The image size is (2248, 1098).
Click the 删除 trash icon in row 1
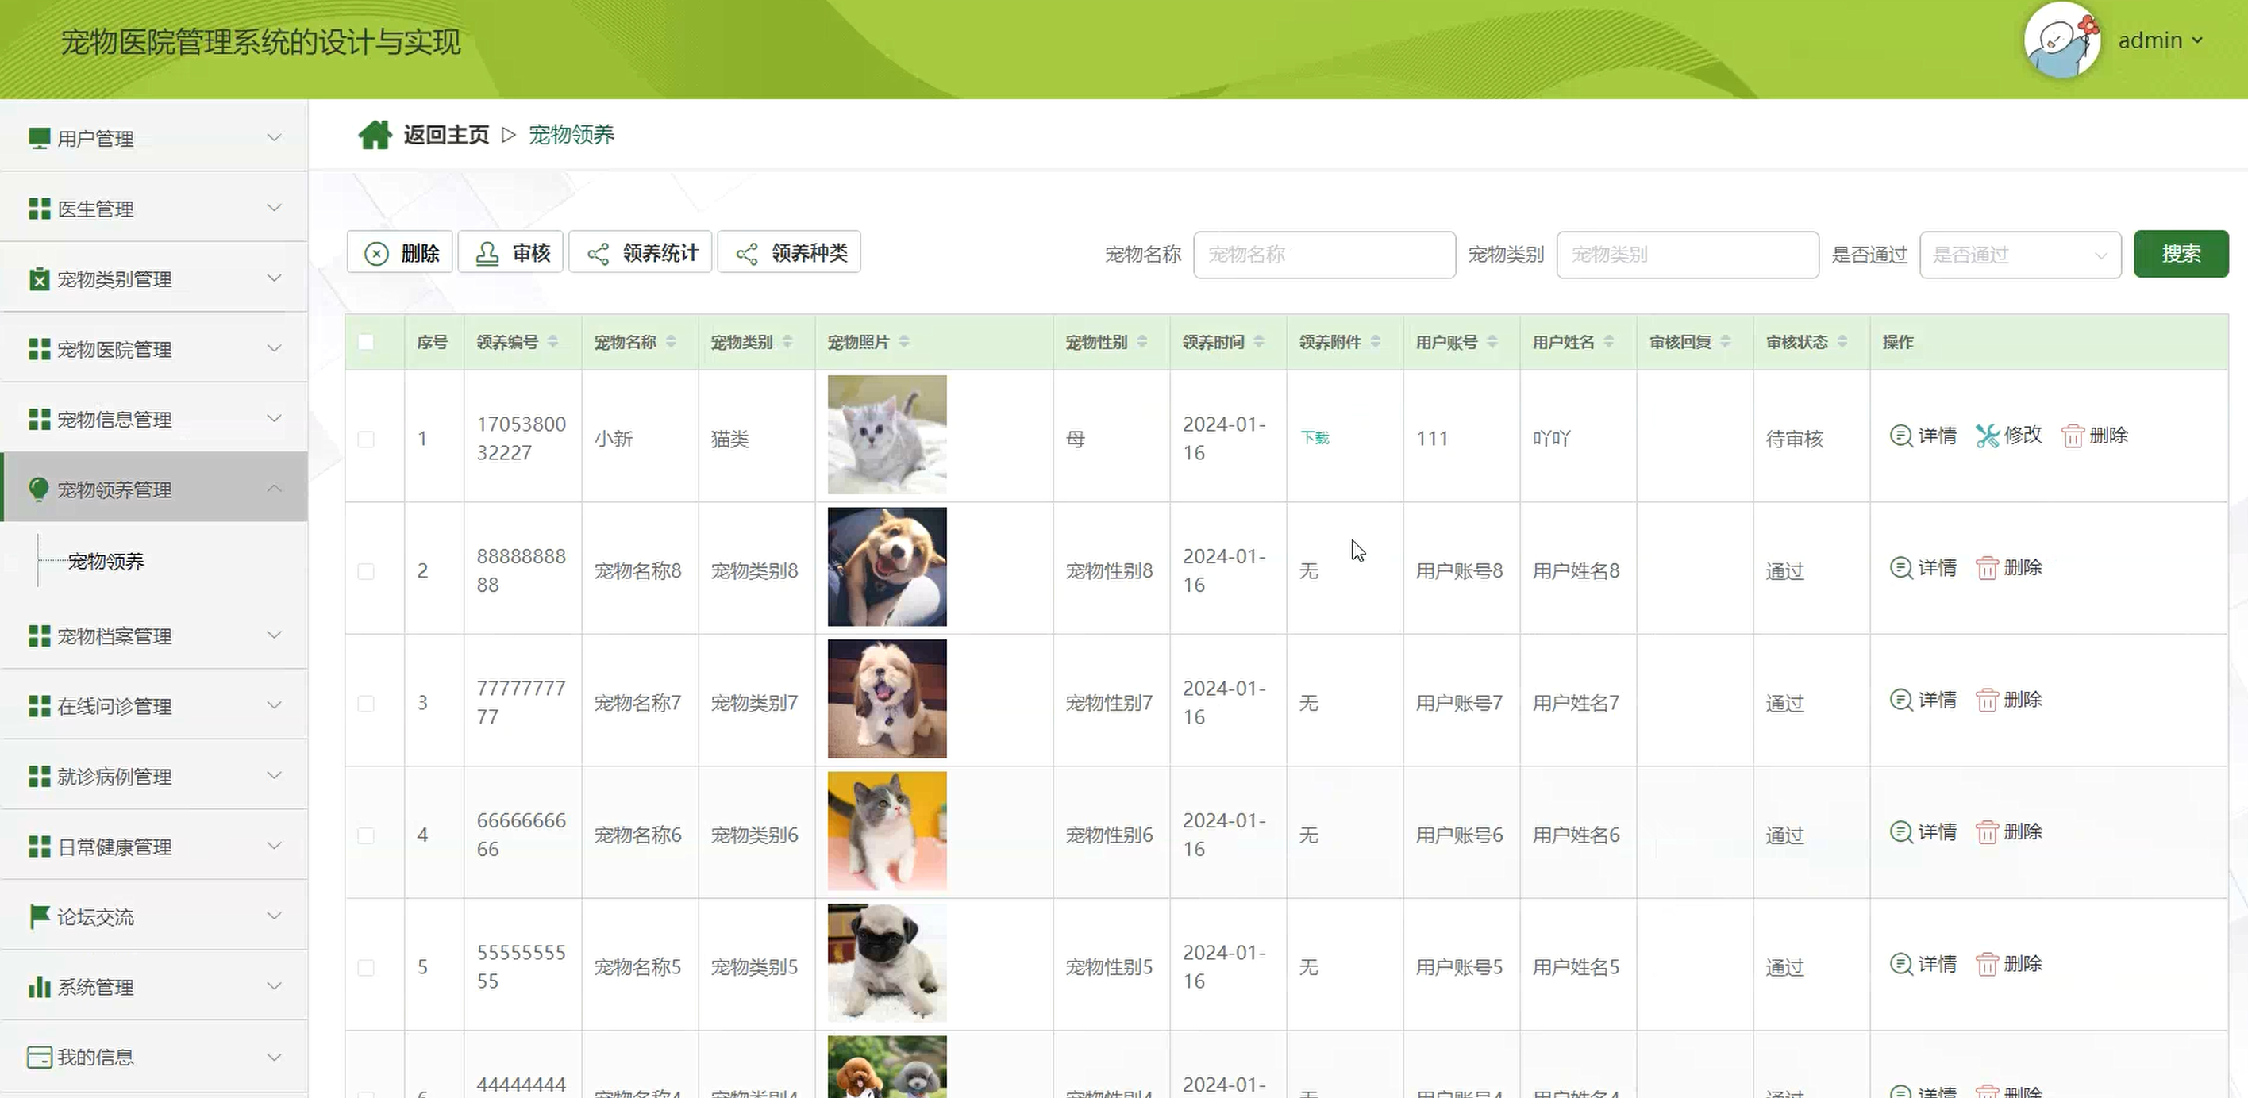coord(2073,436)
